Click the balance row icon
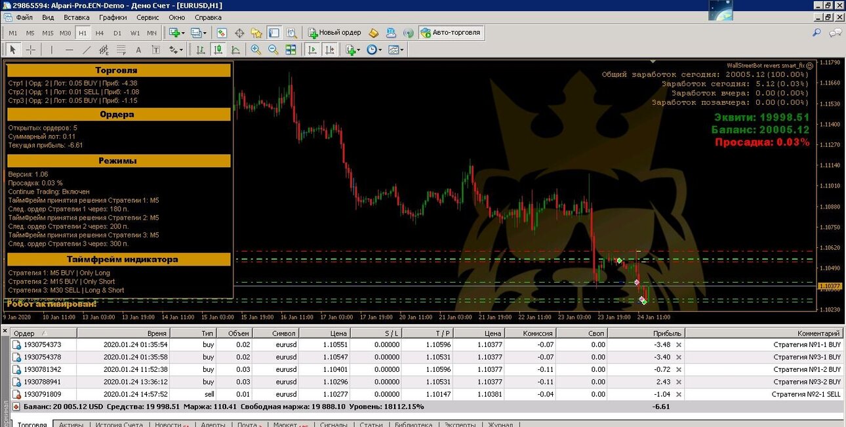The height and width of the screenshot is (427, 846). click(x=16, y=407)
